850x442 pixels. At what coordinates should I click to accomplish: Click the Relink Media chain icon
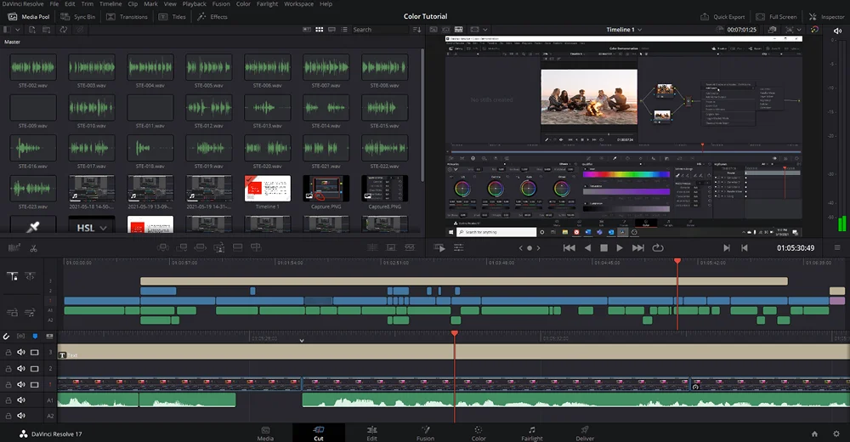click(x=80, y=30)
